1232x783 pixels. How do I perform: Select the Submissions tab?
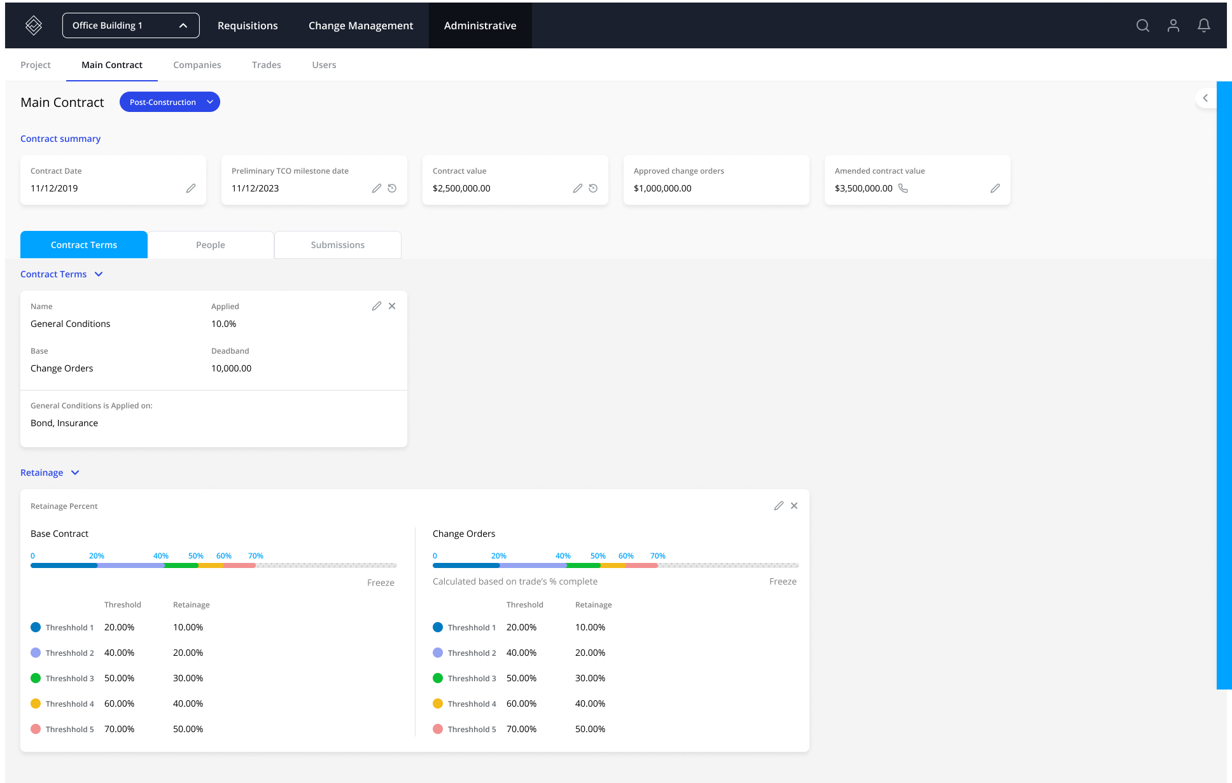click(337, 245)
